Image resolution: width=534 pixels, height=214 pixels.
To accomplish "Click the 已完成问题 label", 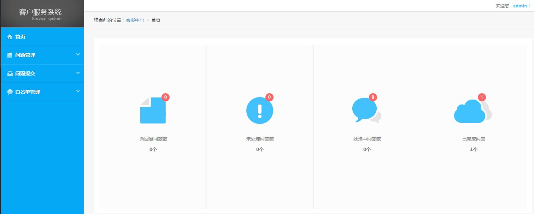I will [474, 139].
